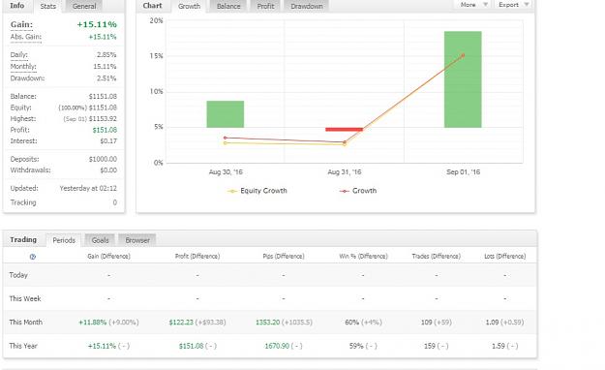Click This Month win rate 60%
605x370 pixels.
pyautogui.click(x=352, y=323)
